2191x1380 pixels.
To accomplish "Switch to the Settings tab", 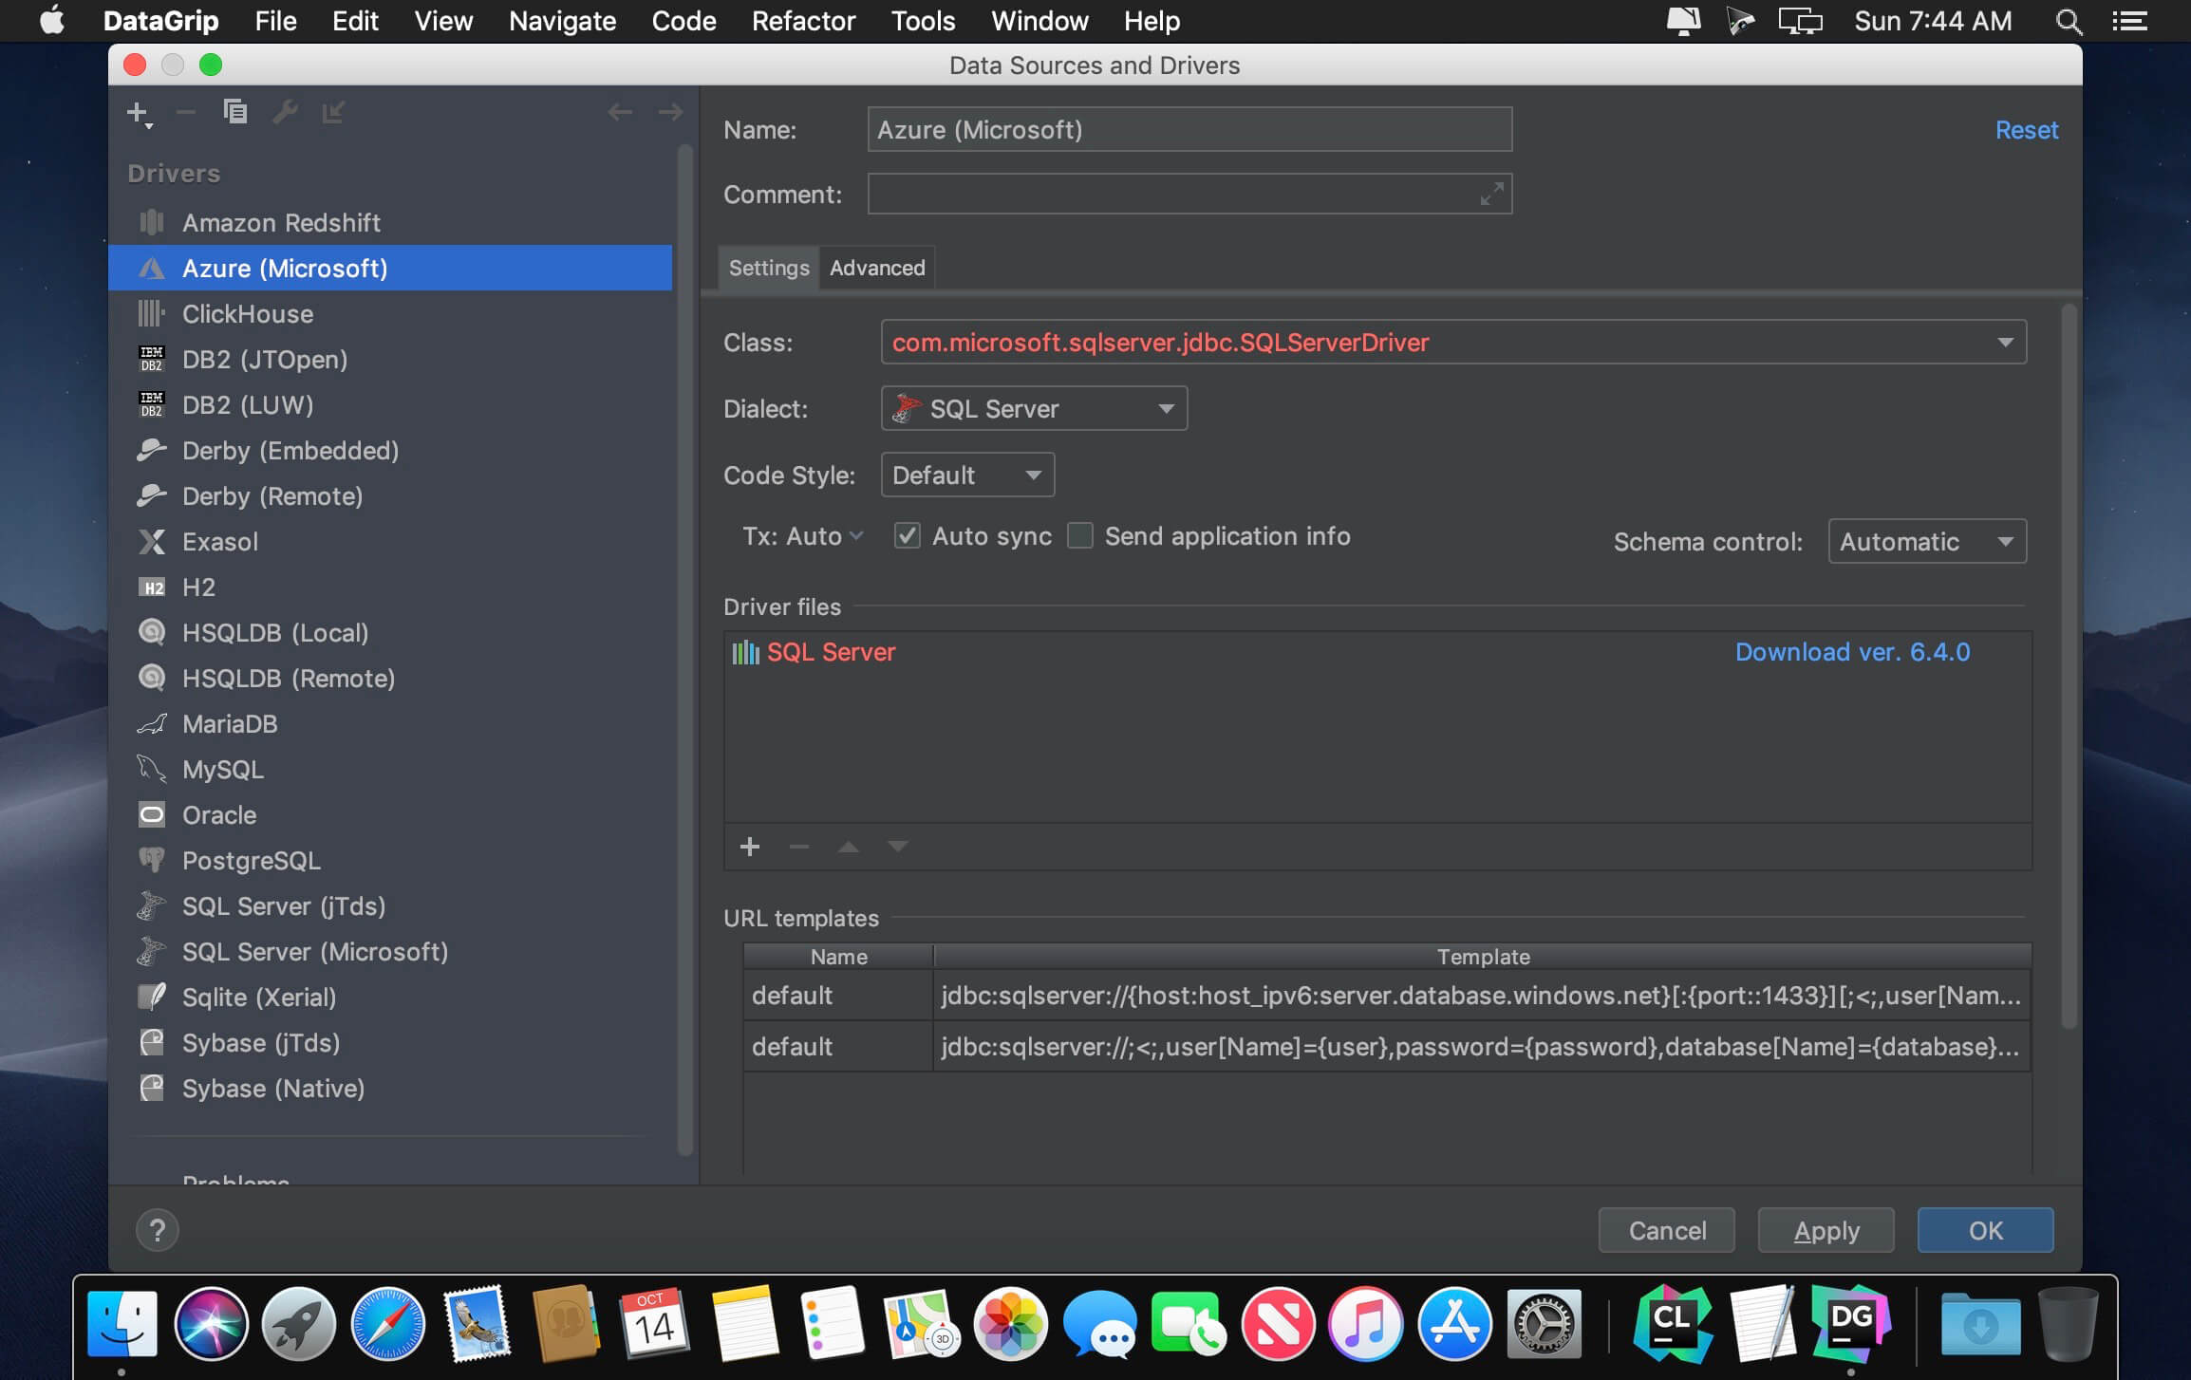I will pyautogui.click(x=769, y=268).
